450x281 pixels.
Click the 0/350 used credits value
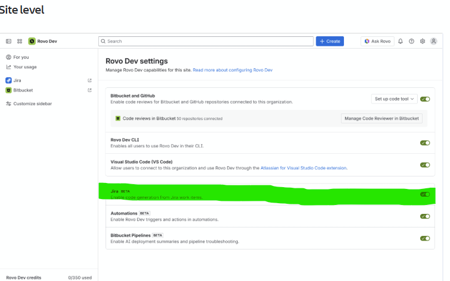(x=80, y=277)
